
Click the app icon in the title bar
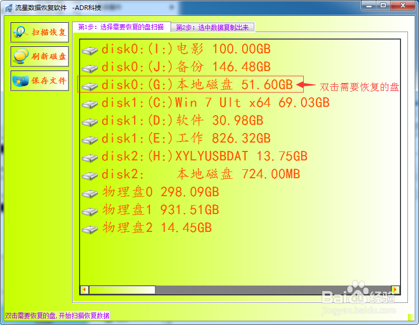[x=8, y=8]
